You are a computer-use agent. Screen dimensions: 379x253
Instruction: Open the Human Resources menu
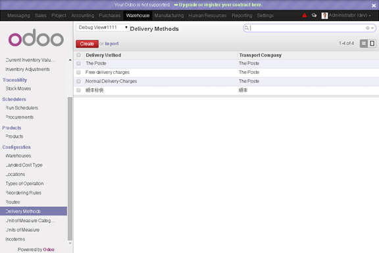(x=208, y=16)
